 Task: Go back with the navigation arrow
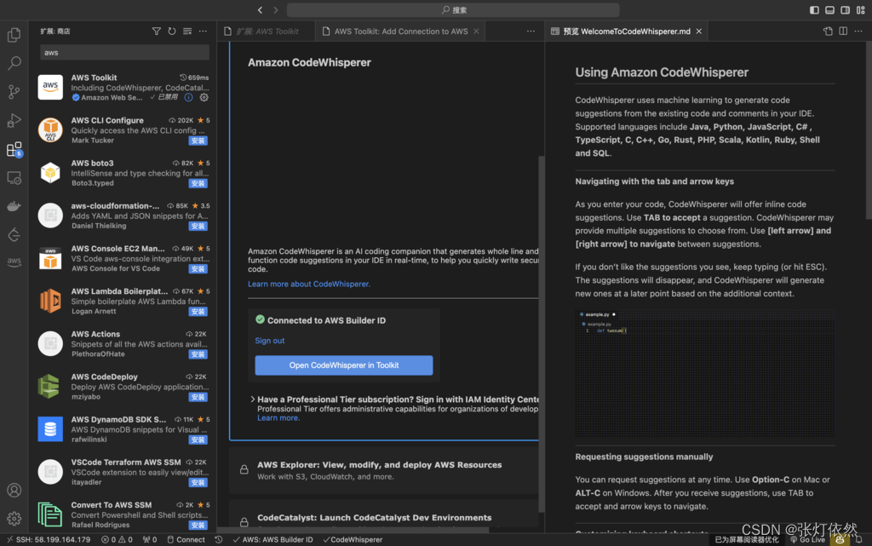261,10
